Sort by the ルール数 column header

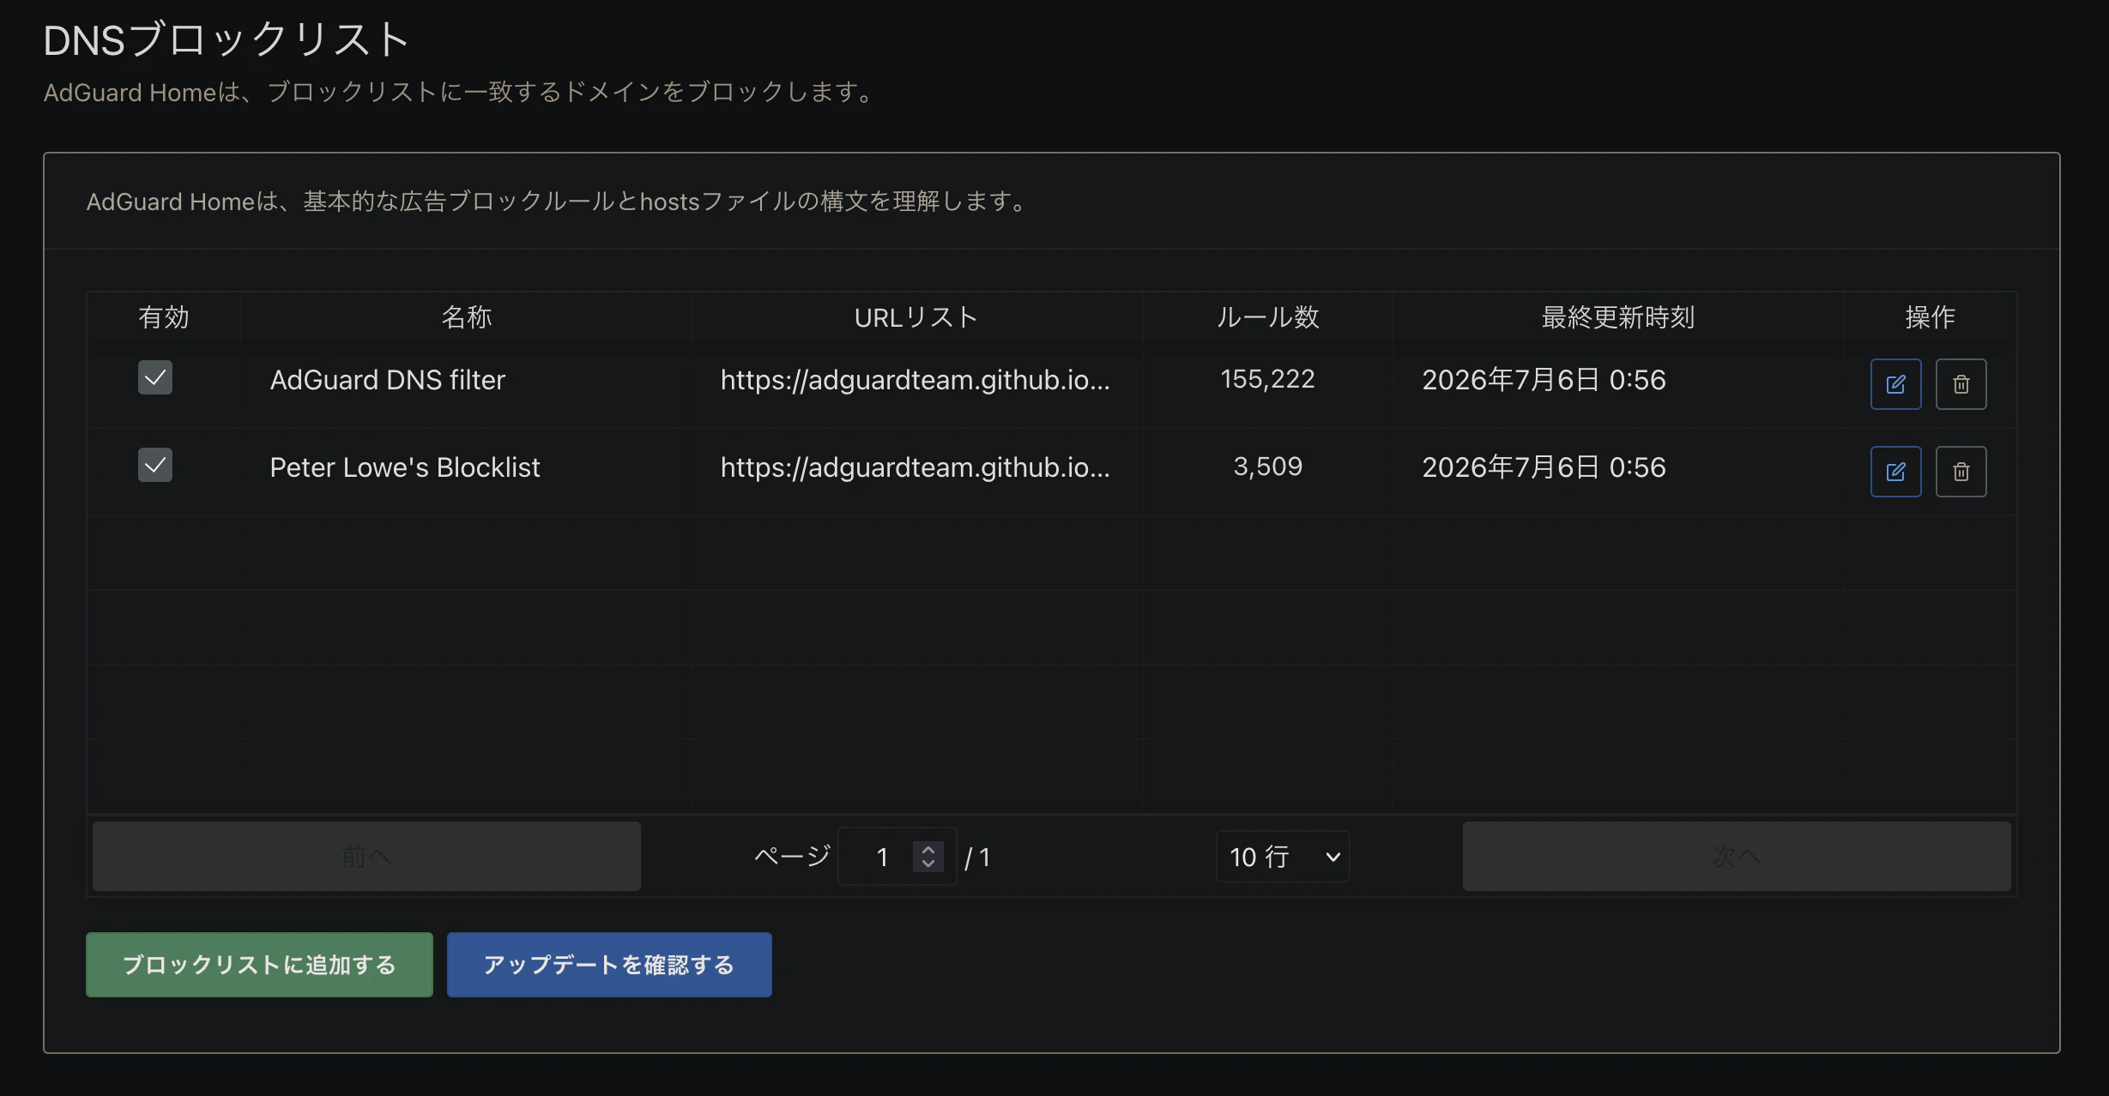click(x=1267, y=317)
